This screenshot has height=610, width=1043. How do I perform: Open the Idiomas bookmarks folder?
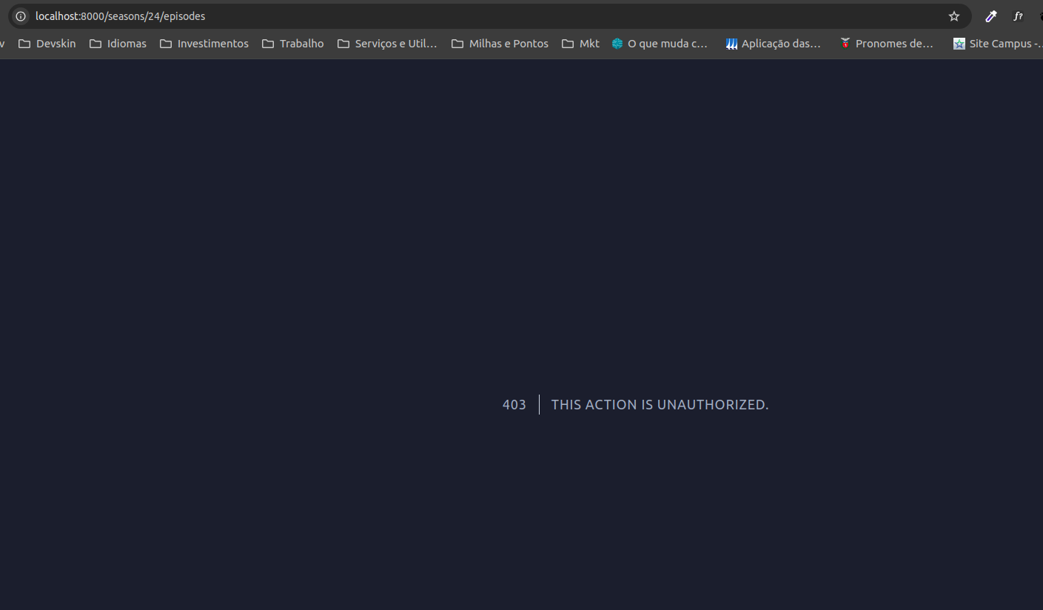[x=118, y=44]
